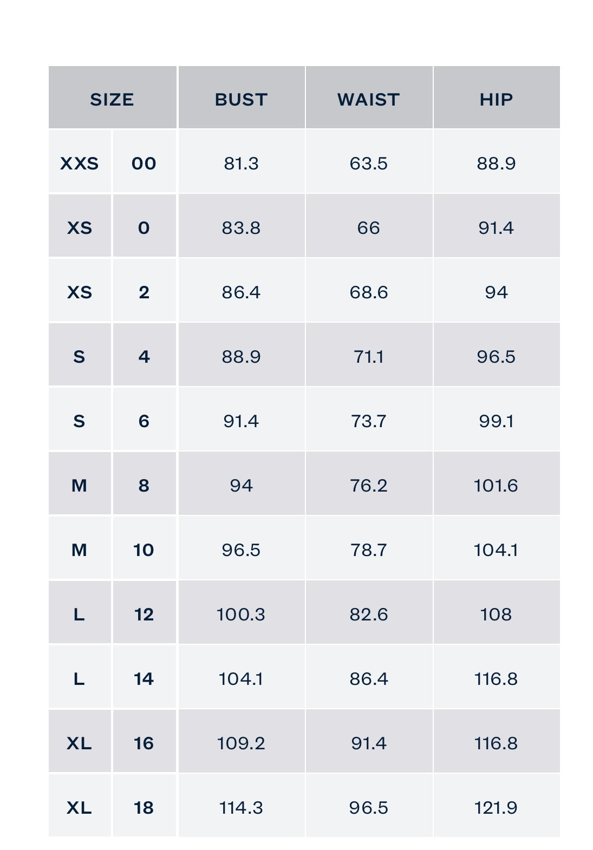Select the numeric size 00 cell
This screenshot has width=593, height=850.
pos(144,163)
